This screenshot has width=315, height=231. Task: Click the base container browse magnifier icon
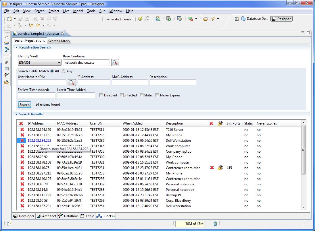click(x=115, y=62)
